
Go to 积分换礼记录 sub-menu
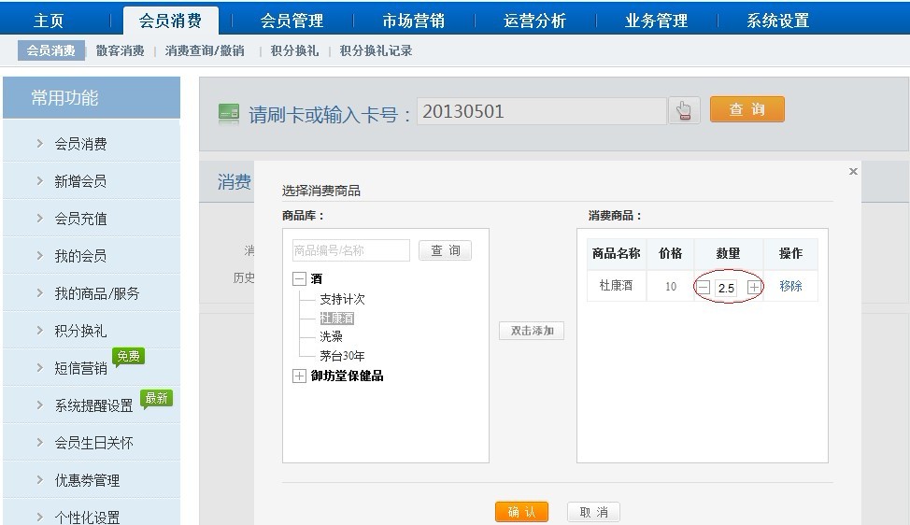(x=376, y=51)
